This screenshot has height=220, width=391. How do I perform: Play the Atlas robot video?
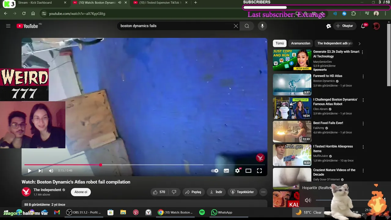(x=29, y=171)
